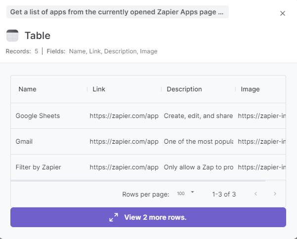Sort by the Name column header
This screenshot has width=297, height=239.
click(28, 89)
